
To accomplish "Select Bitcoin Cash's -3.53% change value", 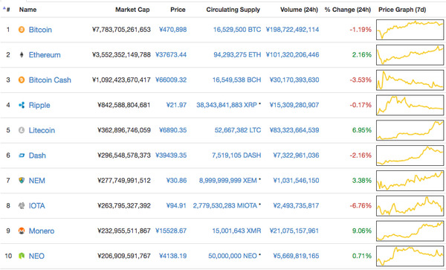I will pos(361,80).
